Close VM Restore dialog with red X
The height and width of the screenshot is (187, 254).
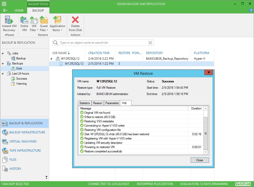click(209, 72)
